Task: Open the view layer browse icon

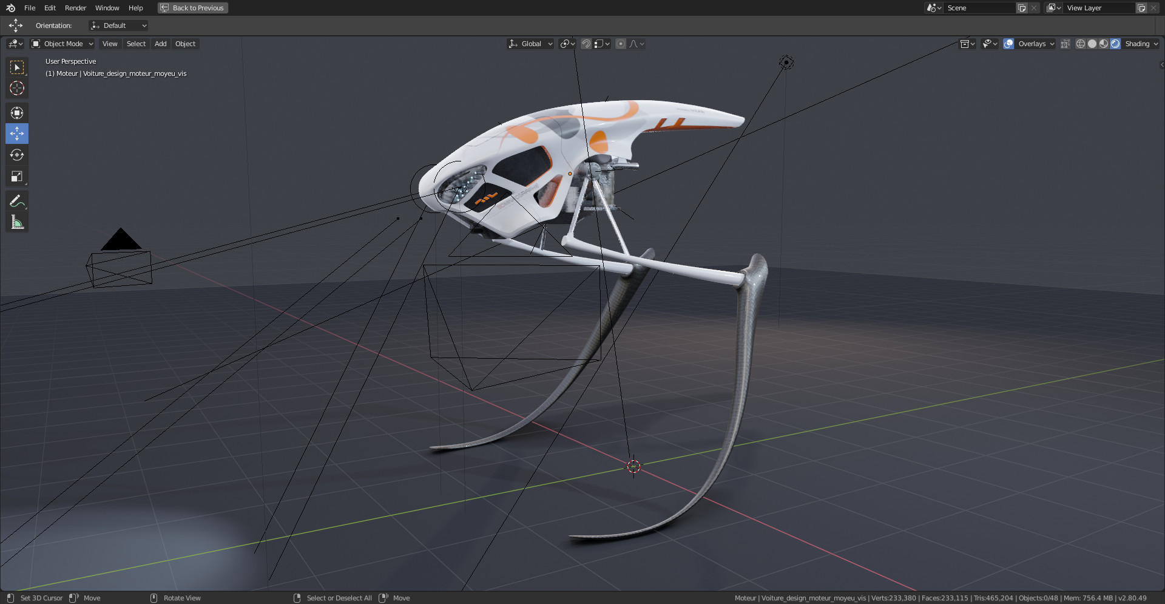Action: 1053,8
